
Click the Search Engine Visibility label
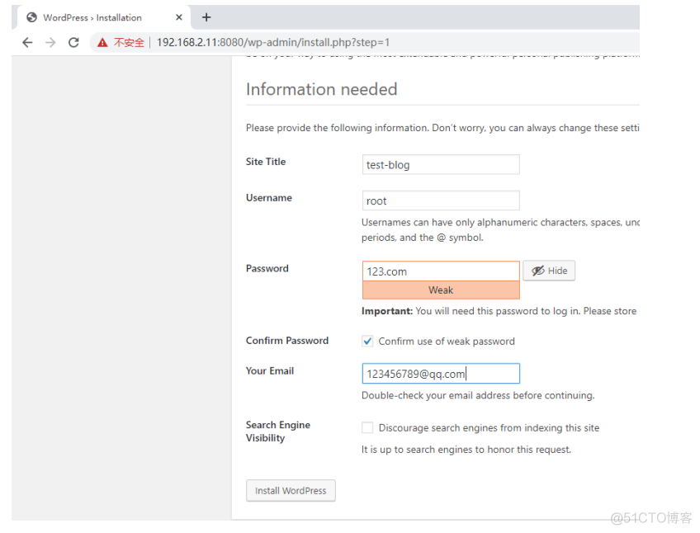click(x=278, y=432)
